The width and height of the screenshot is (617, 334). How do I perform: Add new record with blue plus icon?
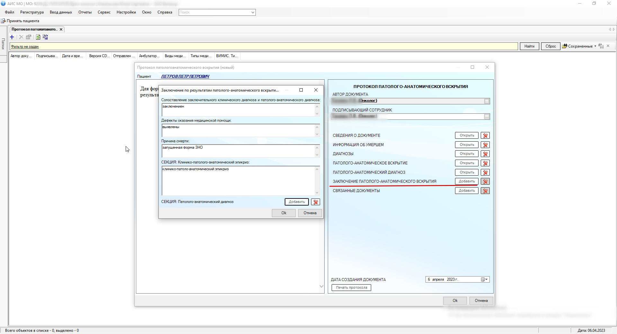click(x=12, y=37)
